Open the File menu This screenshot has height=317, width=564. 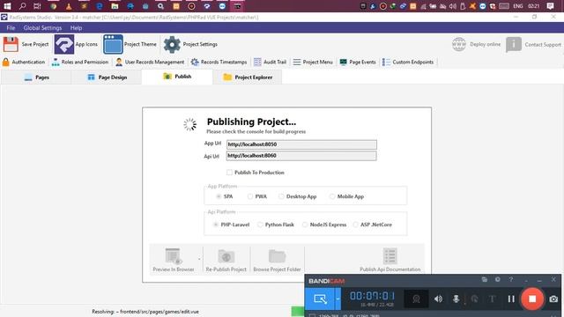click(11, 27)
